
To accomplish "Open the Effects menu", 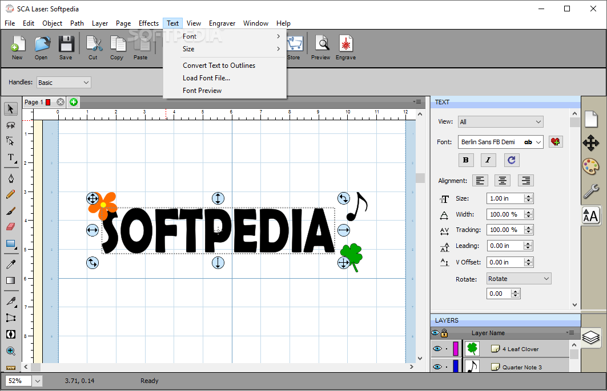I will (x=148, y=23).
